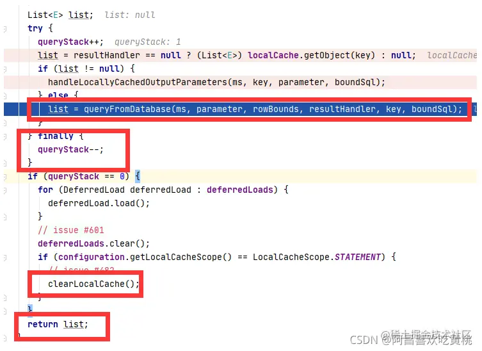Image resolution: width=482 pixels, height=351 pixels.
Task: Fold the 'if (queryStack == 0)' block in the gutter
Action: coord(5,177)
